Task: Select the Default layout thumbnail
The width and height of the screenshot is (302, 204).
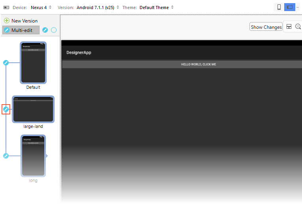Action: [x=33, y=63]
